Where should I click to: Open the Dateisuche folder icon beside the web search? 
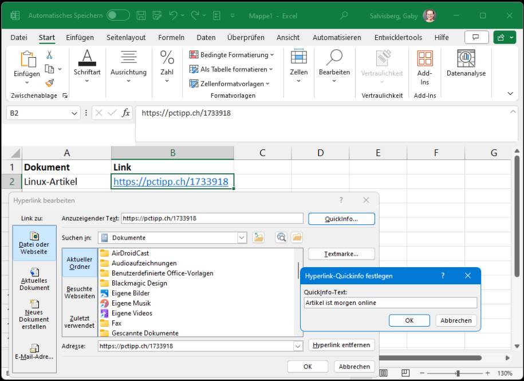point(297,237)
